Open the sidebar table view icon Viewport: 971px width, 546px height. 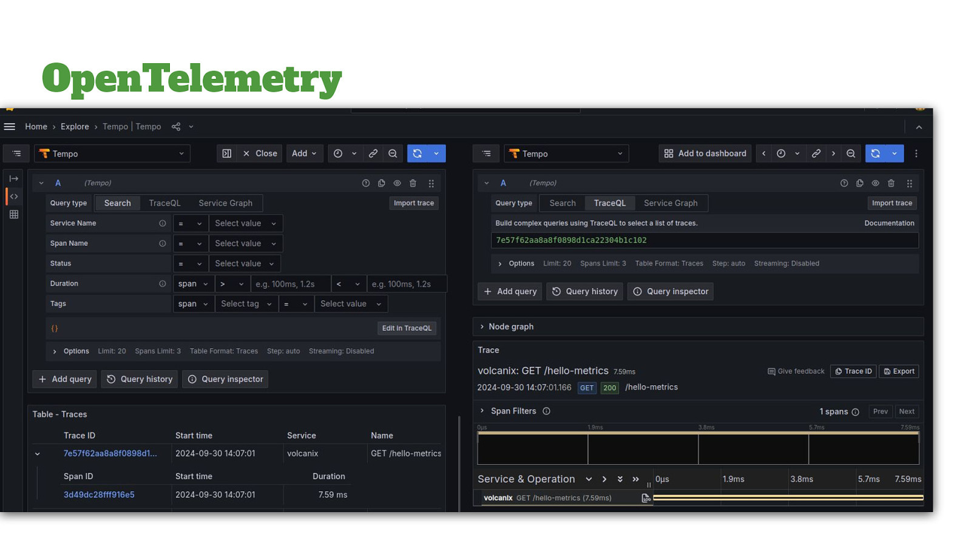[14, 214]
